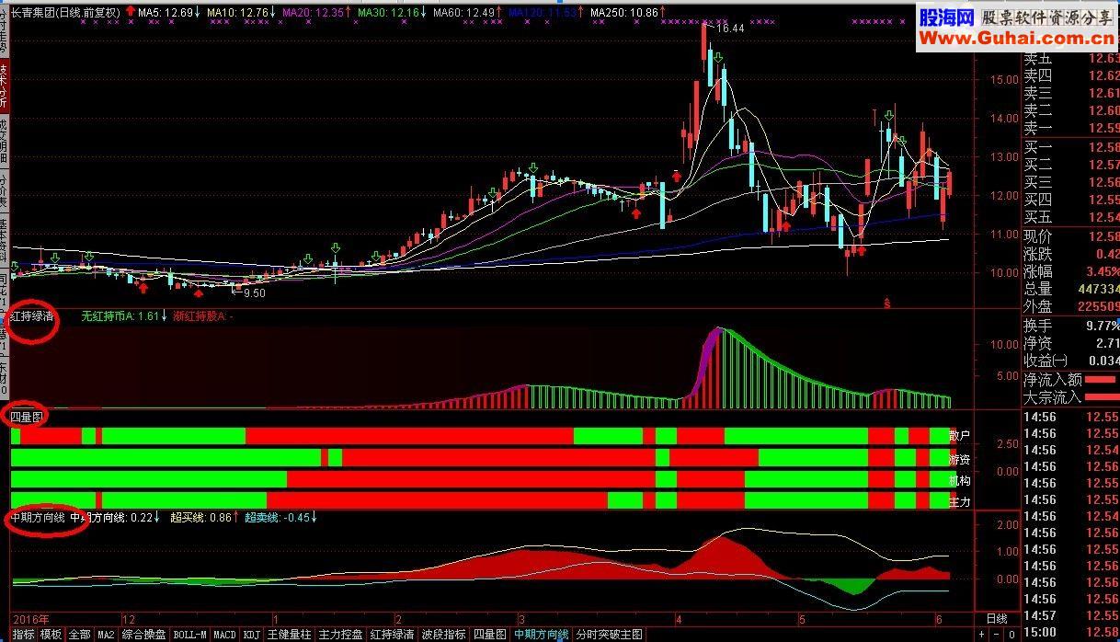This screenshot has height=642, width=1120.
Task: Click the 卖一 order book row
Action: pos(1071,129)
